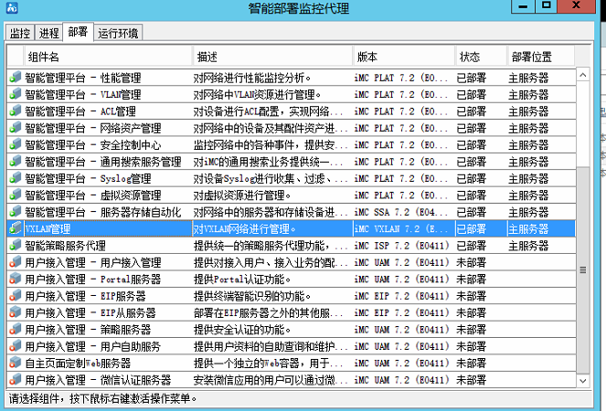Click icon beside 智能管理平台 - Syslog管理
Screen dimensions: 606x411
click(15, 178)
